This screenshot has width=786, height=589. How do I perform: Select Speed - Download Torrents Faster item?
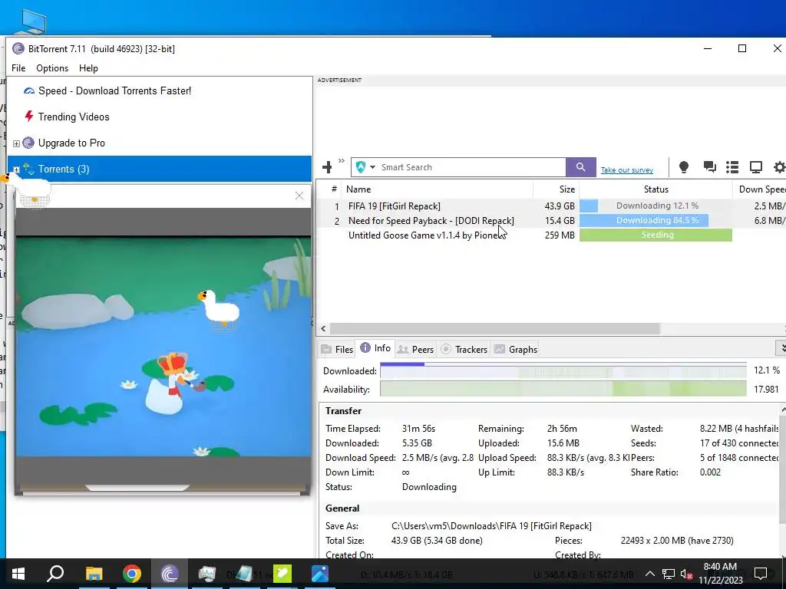[x=114, y=90]
